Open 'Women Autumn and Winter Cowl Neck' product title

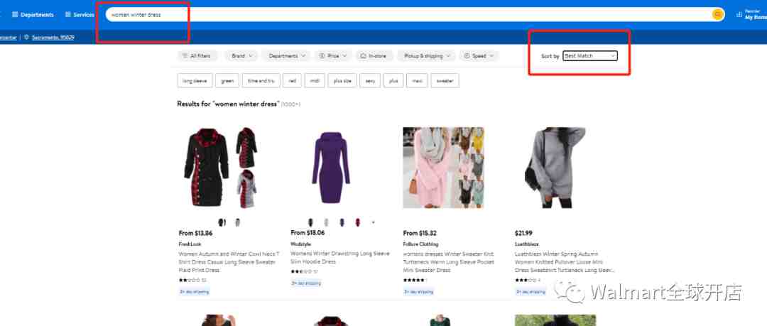(x=229, y=262)
